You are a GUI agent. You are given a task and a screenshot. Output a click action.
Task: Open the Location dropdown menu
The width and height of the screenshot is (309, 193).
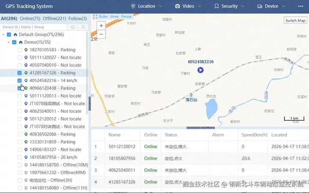(x=146, y=6)
